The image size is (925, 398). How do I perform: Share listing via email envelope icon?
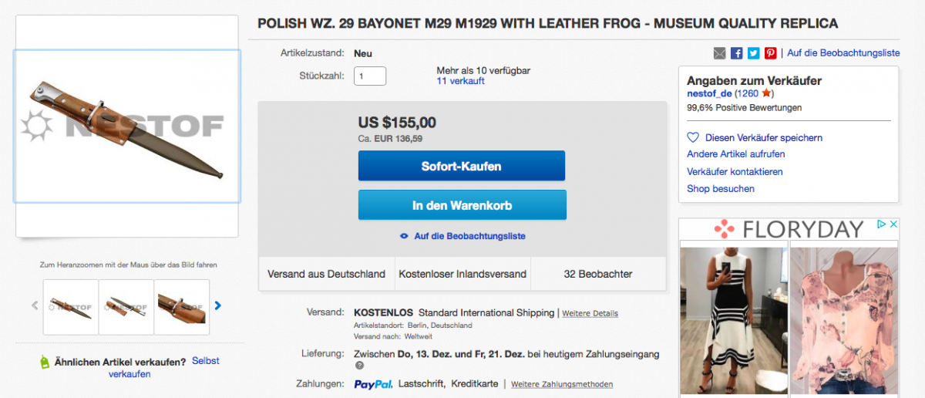720,53
